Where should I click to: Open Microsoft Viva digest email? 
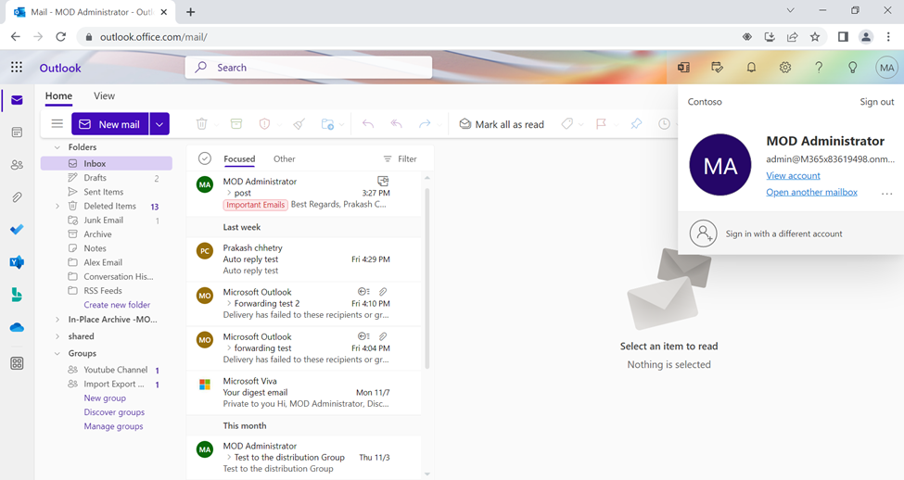[x=304, y=392]
